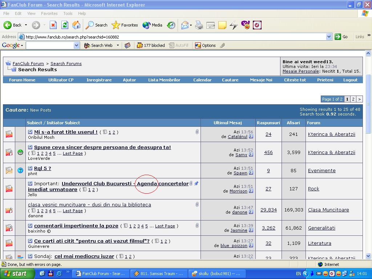Go to last post by Morrison arrow icon

pos(251,191)
